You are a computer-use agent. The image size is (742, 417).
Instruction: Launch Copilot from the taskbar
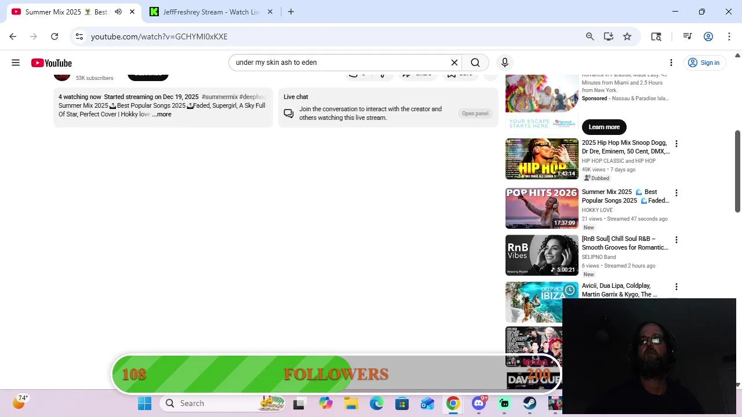pos(325,403)
